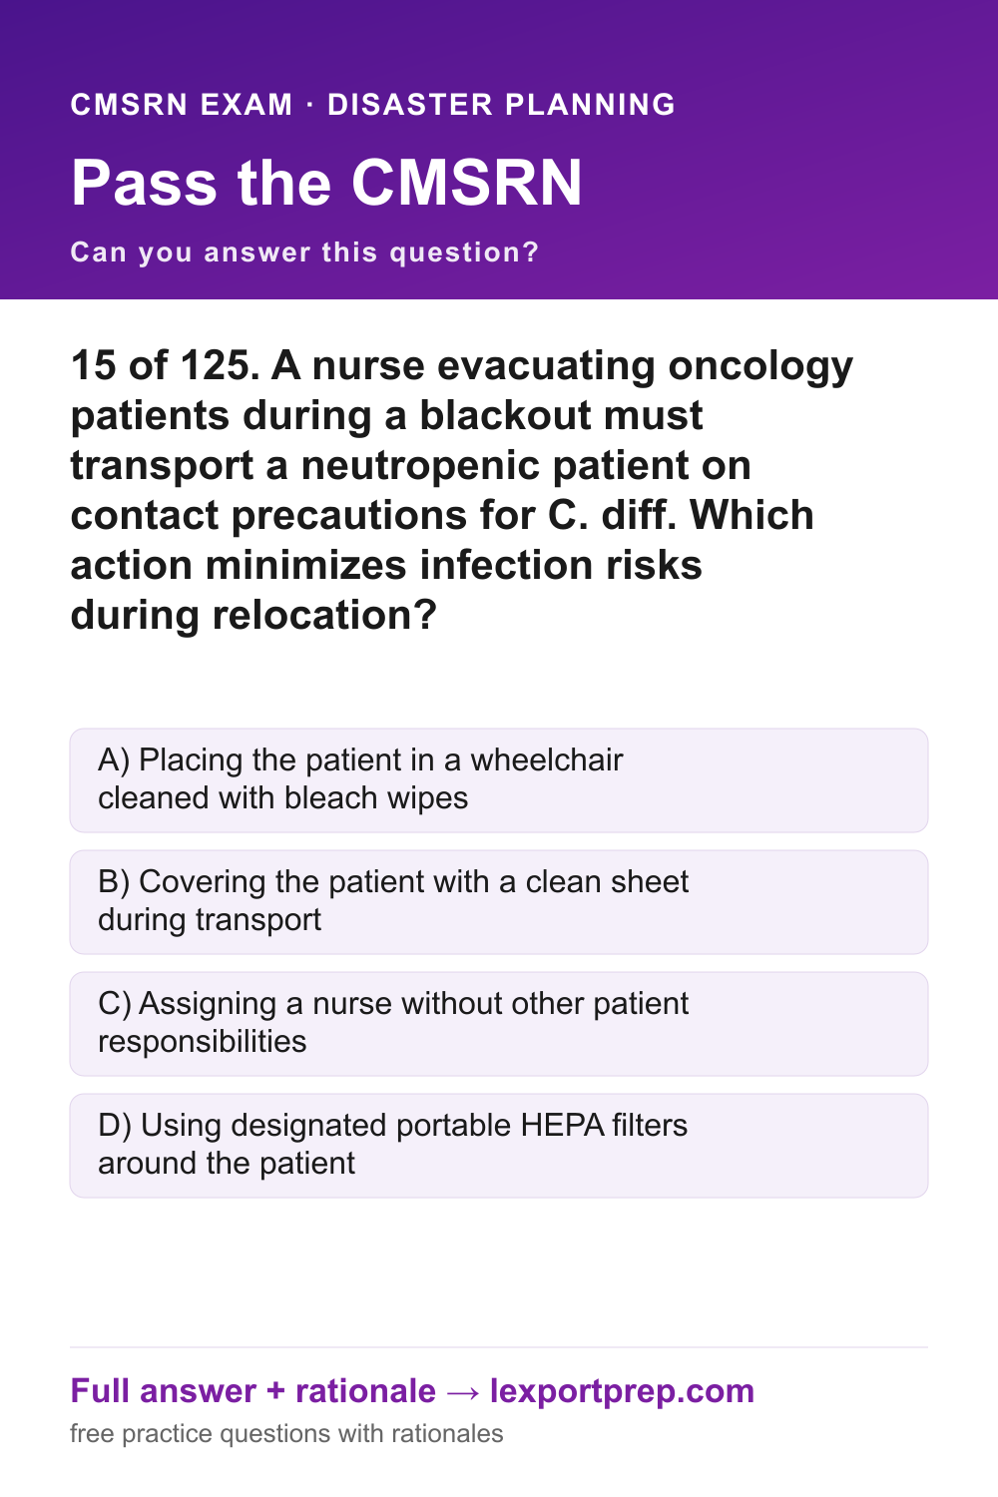Click 'free practice questions with rationales' tagline
This screenshot has width=998, height=1497.
coord(286,1434)
